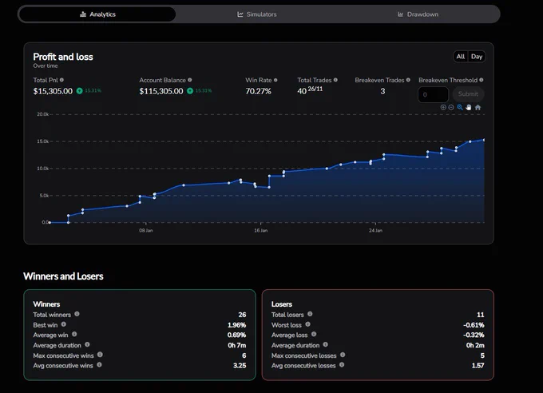Show info for Breakeven Trades
This screenshot has width=543, height=393.
point(408,80)
